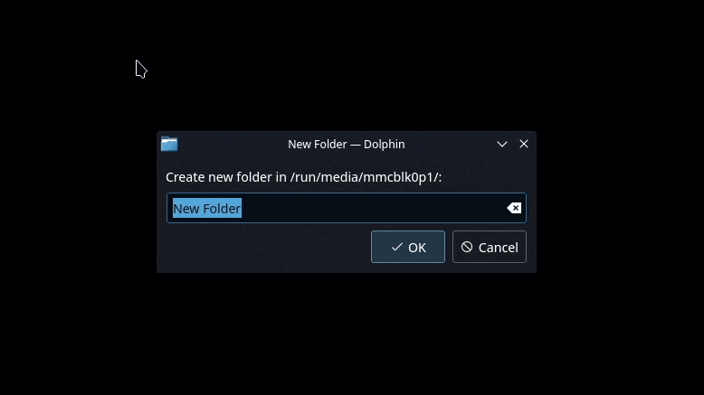Viewport: 704px width, 395px height.
Task: Click the checkmark icon on OK button
Action: [397, 247]
